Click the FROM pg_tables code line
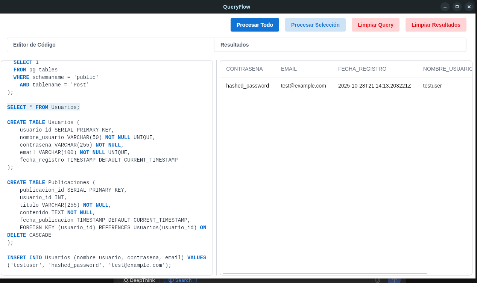 tap(36, 70)
